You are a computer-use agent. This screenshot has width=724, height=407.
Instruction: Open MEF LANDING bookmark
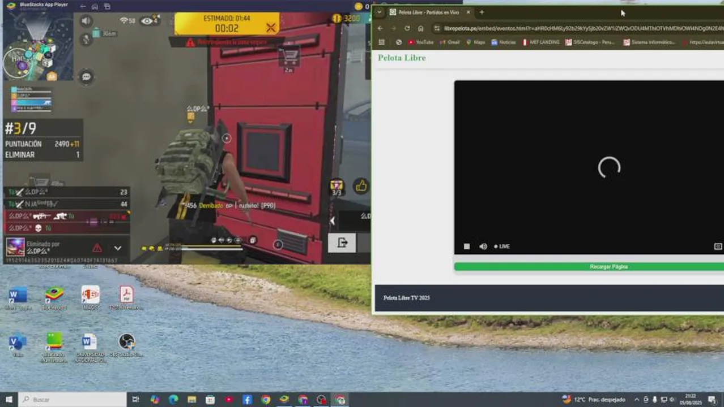pyautogui.click(x=540, y=42)
